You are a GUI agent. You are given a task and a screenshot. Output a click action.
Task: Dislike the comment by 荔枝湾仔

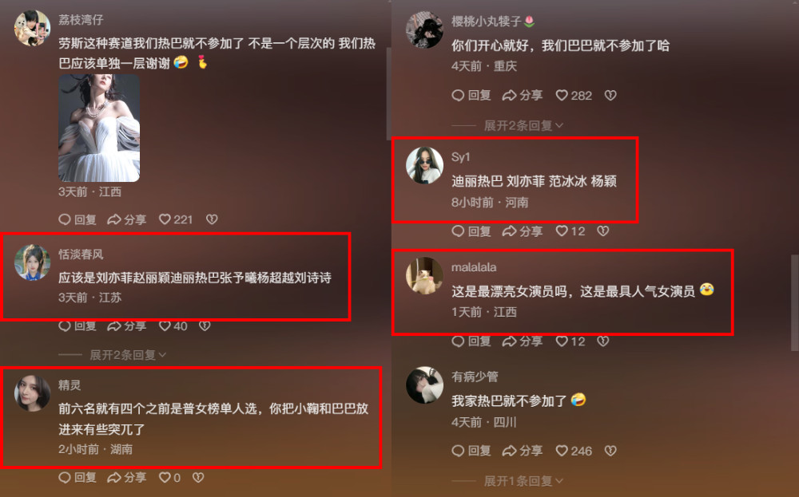[x=212, y=219]
